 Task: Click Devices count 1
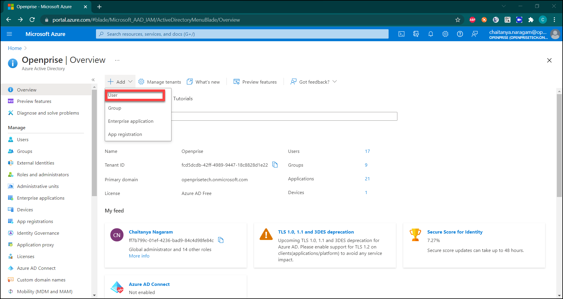(366, 192)
